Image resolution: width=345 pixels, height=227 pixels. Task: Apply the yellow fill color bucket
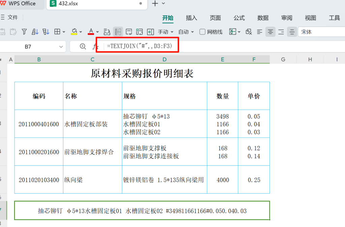74,32
